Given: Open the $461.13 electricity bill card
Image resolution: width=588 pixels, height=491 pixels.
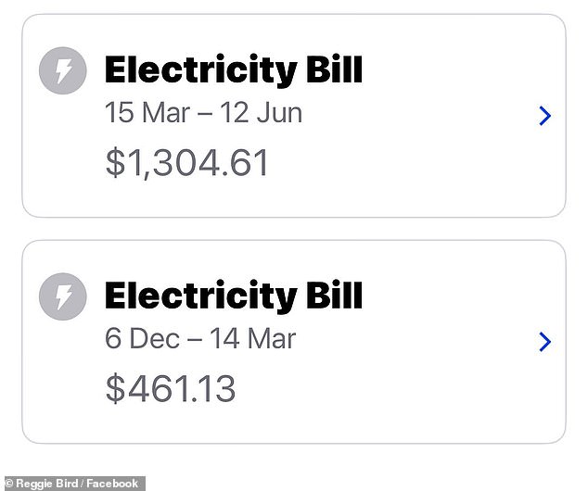Looking at the screenshot, I should (x=294, y=342).
